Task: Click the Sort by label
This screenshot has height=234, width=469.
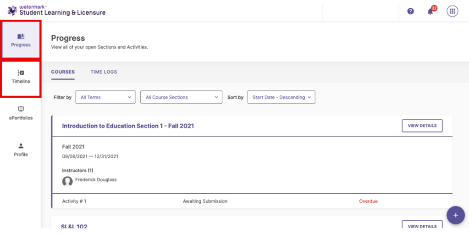Action: tap(235, 97)
